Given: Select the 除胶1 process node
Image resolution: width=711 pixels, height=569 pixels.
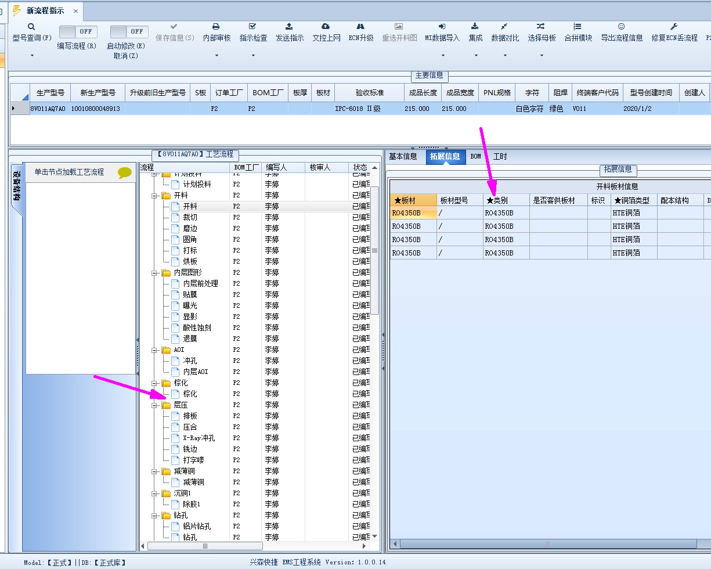Looking at the screenshot, I should click(192, 505).
